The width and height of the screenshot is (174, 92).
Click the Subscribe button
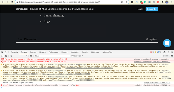(152, 9)
